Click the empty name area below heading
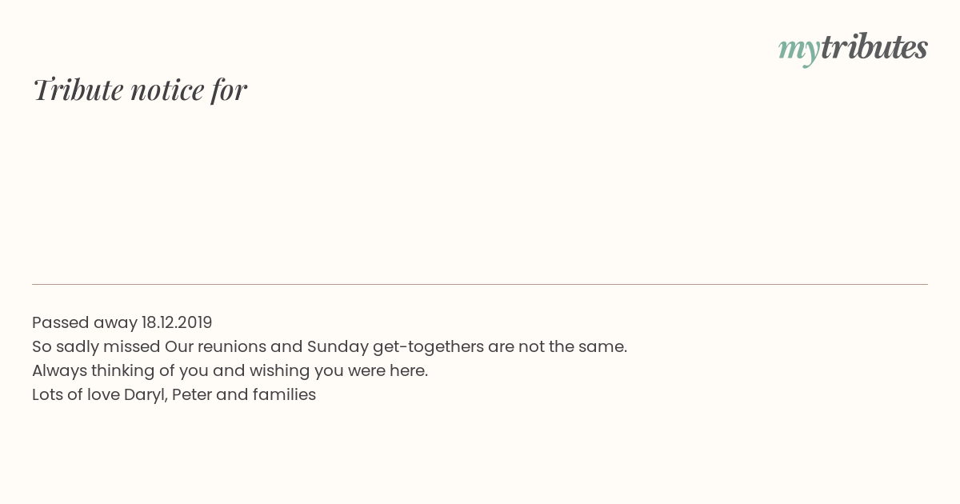Viewport: 960px width, 504px height. click(x=480, y=192)
